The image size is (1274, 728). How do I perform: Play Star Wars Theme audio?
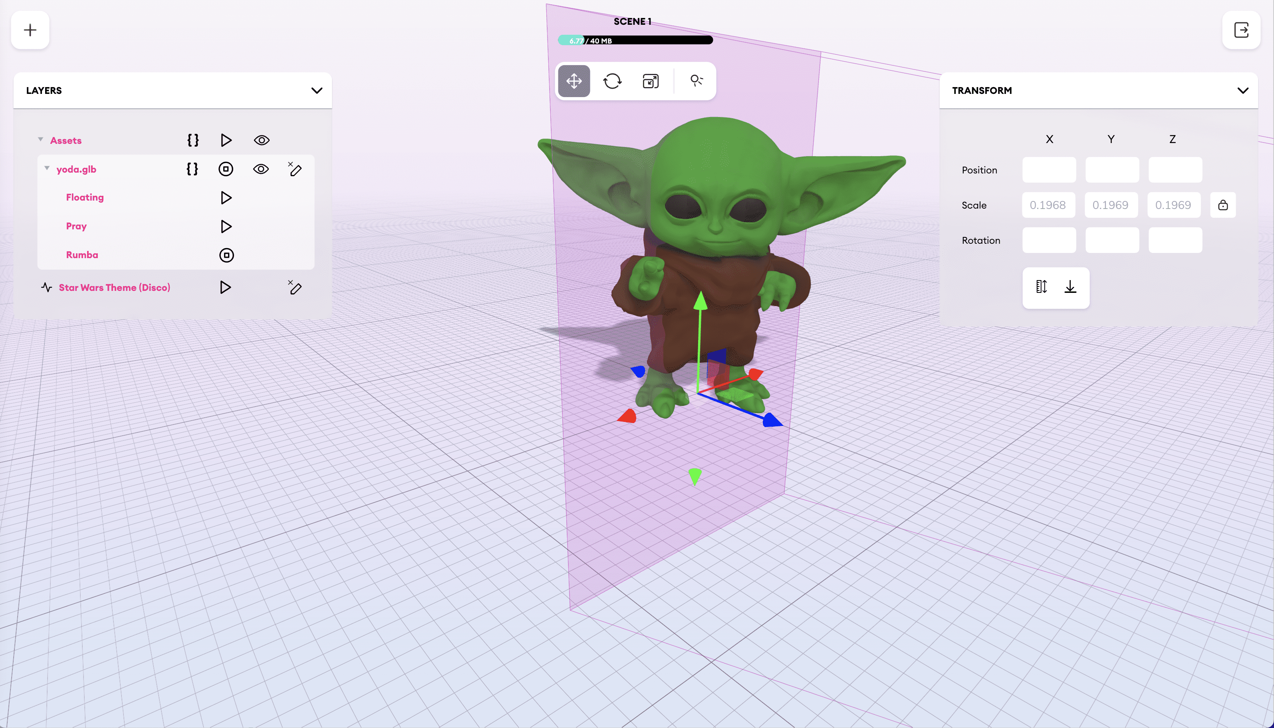[x=225, y=287]
